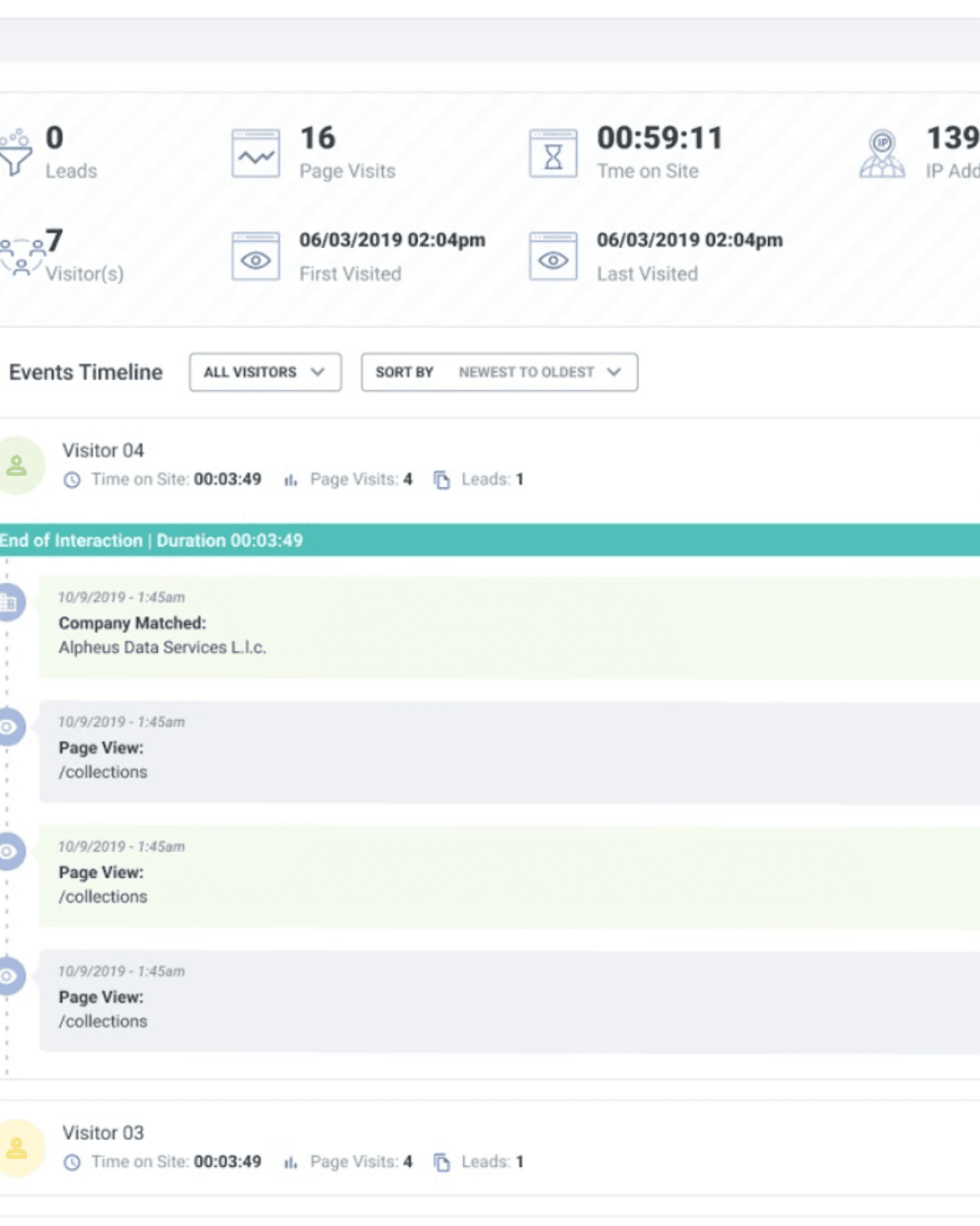Image resolution: width=980 pixels, height=1226 pixels.
Task: Open the Sort By Newest to Oldest dropdown
Action: point(499,372)
